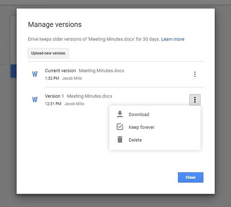The width and height of the screenshot is (231, 207).
Task: Open the Learn more link
Action: pyautogui.click(x=173, y=39)
